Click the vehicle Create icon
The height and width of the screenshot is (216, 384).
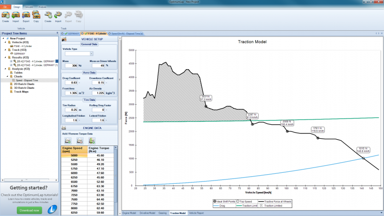[x=6, y=15]
